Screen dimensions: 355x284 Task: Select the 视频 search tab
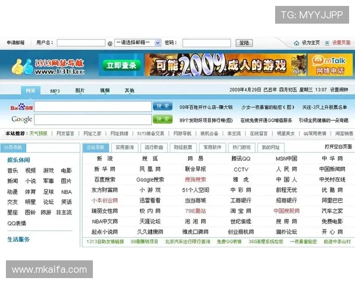[x=105, y=91]
